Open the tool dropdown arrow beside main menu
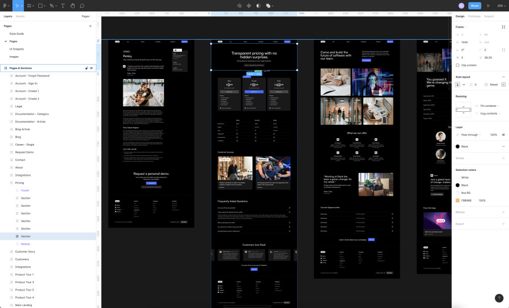Image resolution: width=509 pixels, height=308 pixels. coord(8,6)
